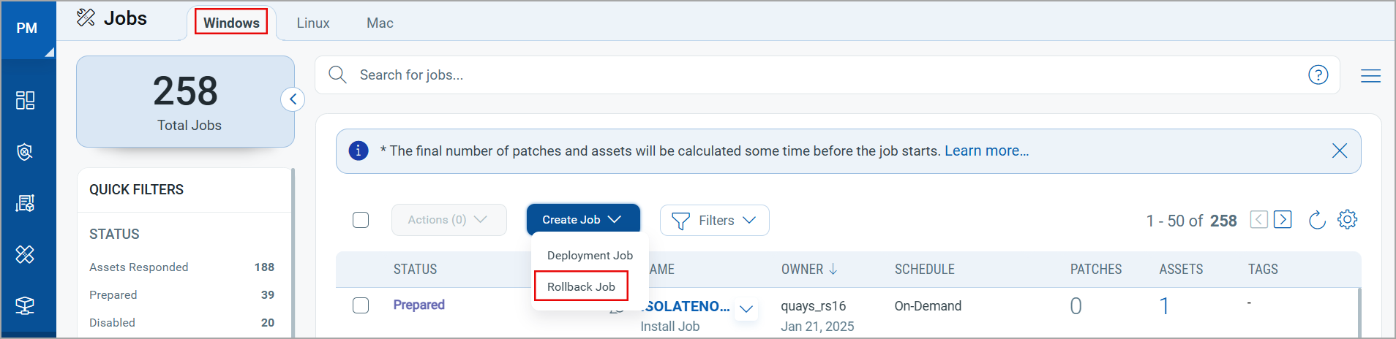Screen dimensions: 1396x339
Task: Open the shield security icon in sidebar
Action: (26, 152)
